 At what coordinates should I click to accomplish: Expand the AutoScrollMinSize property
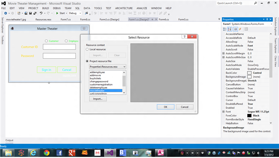(x=223, y=57)
